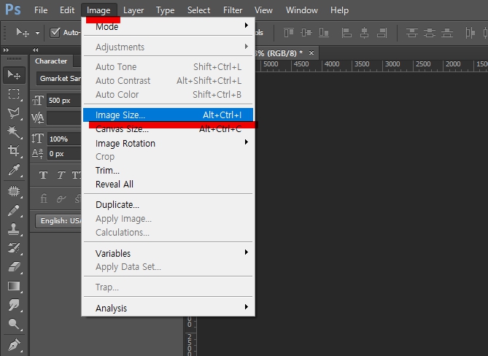Open the Gmarket Sans font family dropdown
This screenshot has height=356, width=488.
(59, 78)
